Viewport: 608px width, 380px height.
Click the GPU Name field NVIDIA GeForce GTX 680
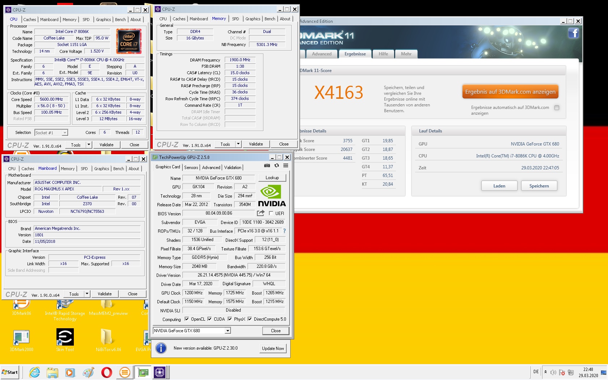pyautogui.click(x=219, y=178)
